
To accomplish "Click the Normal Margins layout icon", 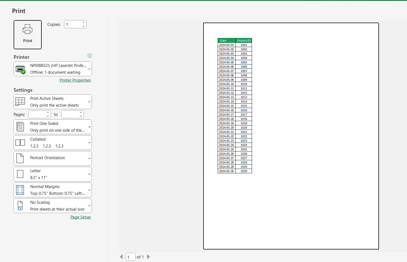I will click(20, 190).
